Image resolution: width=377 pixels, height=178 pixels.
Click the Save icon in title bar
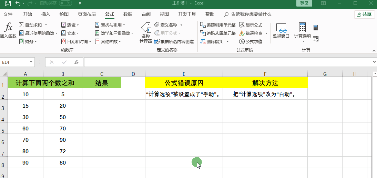pyautogui.click(x=8, y=3)
